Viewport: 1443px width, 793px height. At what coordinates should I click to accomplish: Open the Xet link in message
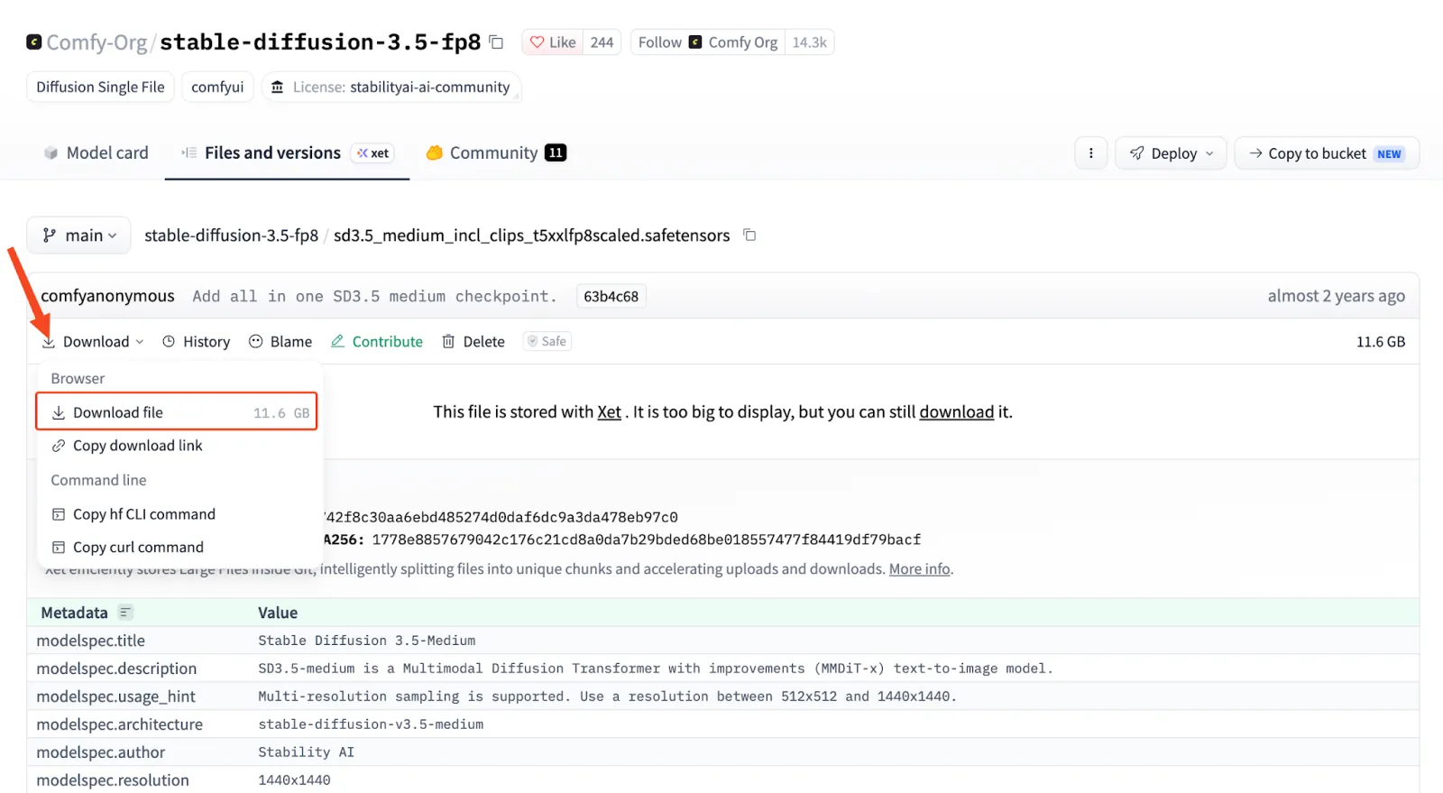[x=609, y=411]
